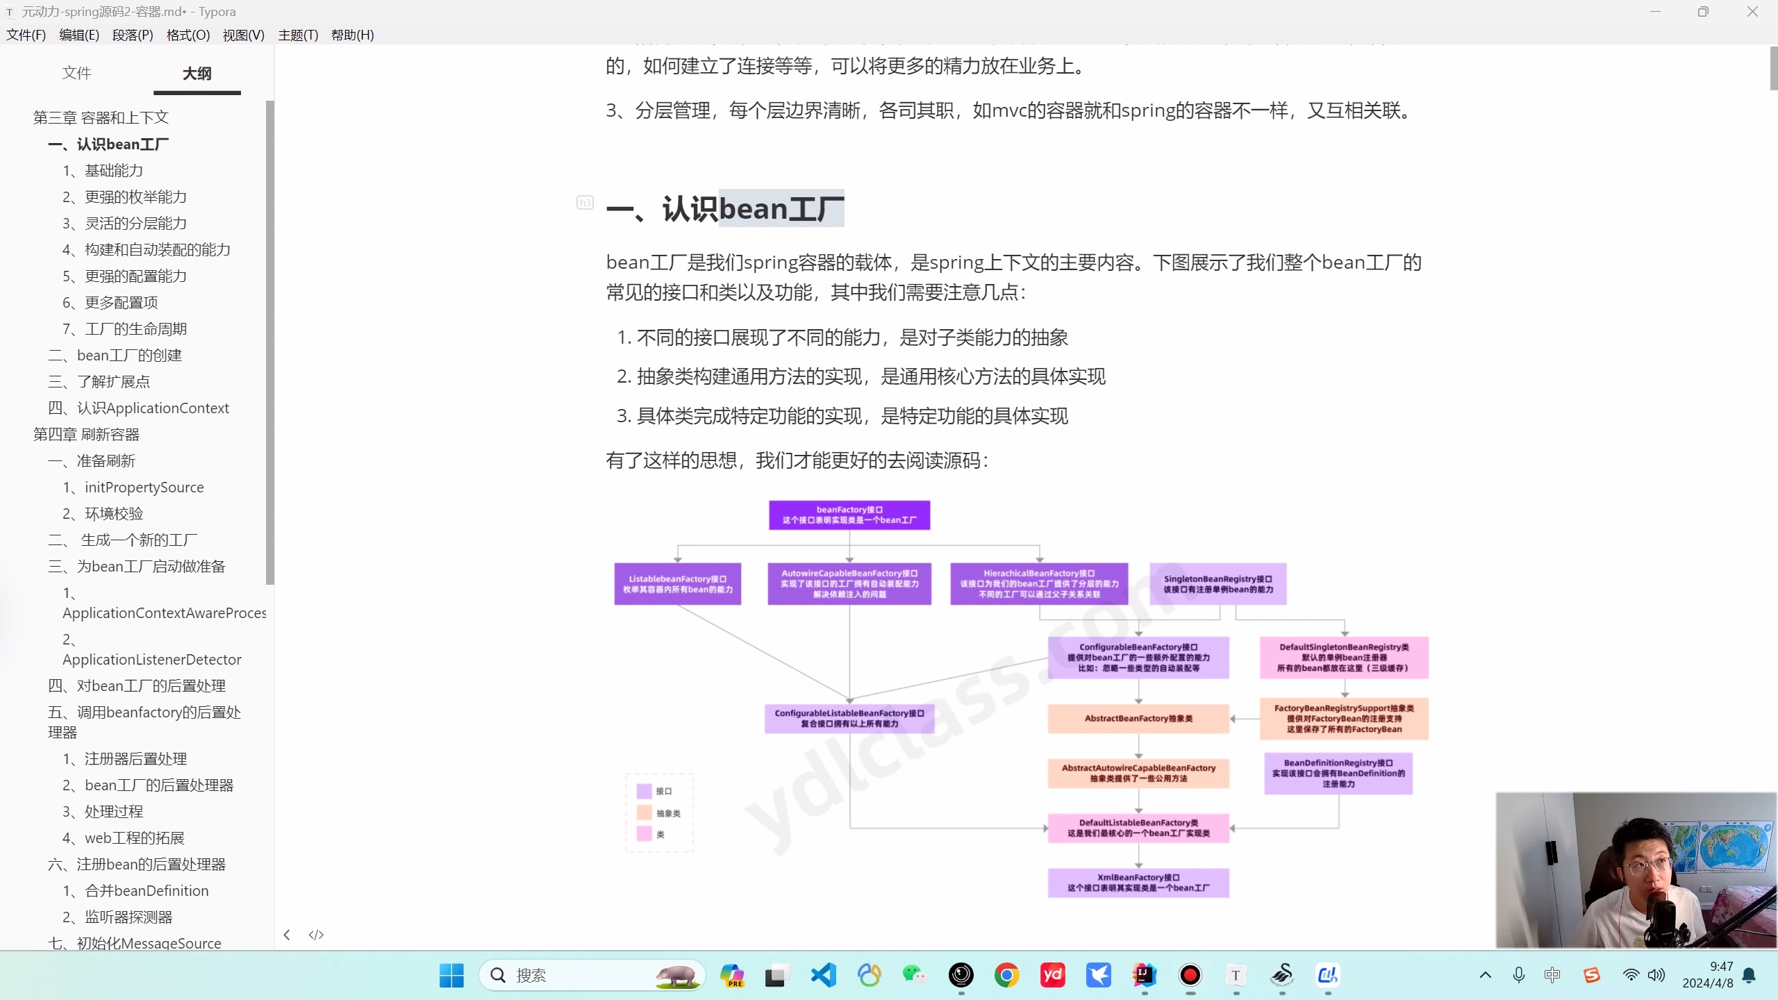Screen dimensions: 1778x1000
Task: Switch to the 文件 sidebar tab
Action: click(76, 73)
